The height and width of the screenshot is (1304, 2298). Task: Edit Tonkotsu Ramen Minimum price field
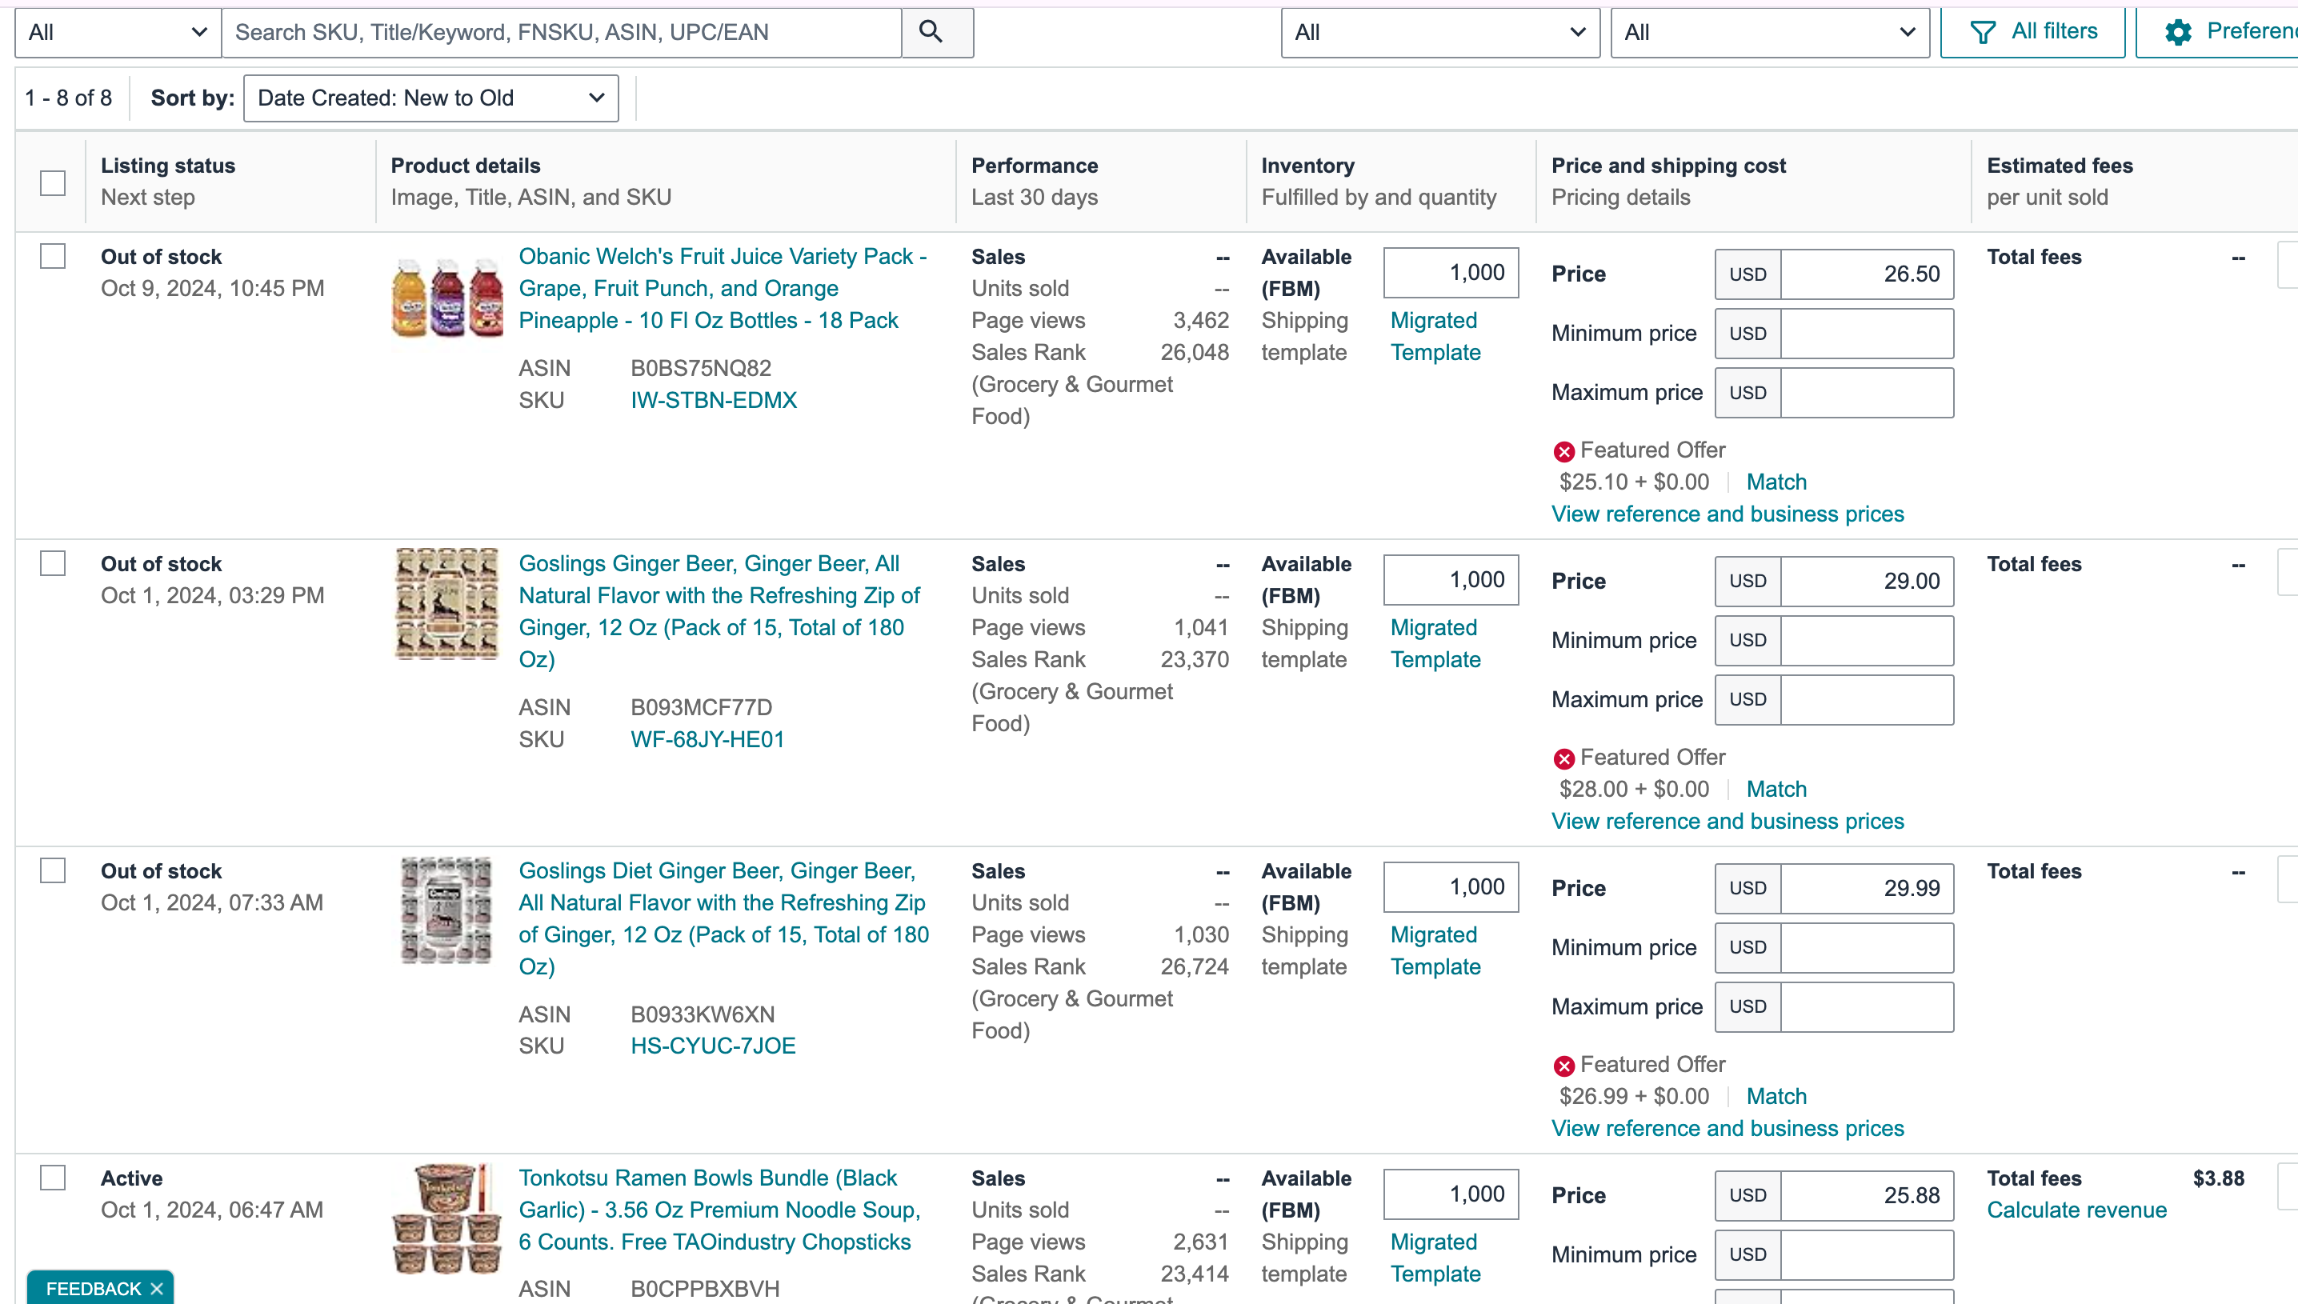[x=1867, y=1254]
